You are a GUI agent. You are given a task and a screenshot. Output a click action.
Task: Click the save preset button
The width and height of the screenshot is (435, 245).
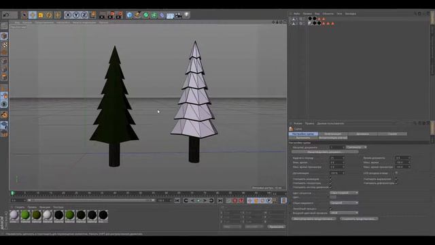click(359, 219)
